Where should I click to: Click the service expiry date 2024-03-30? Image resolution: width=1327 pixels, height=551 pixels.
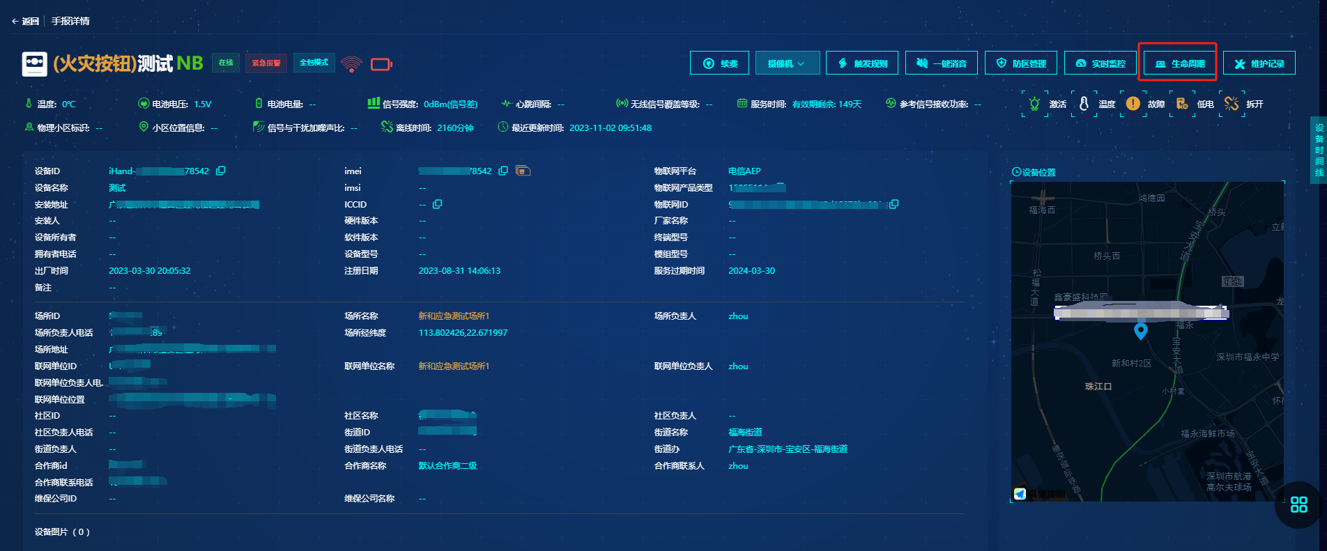[751, 271]
